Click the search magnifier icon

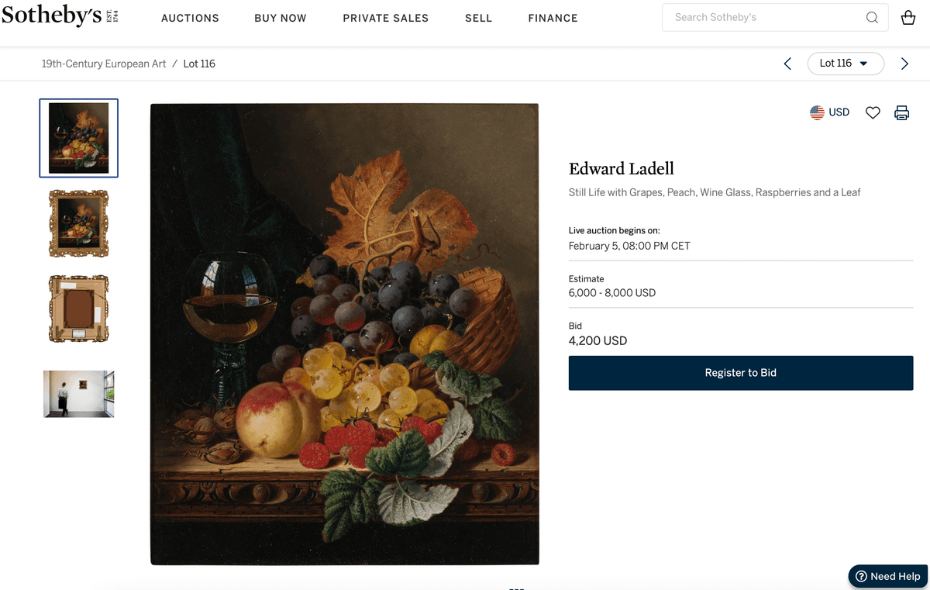click(x=872, y=18)
